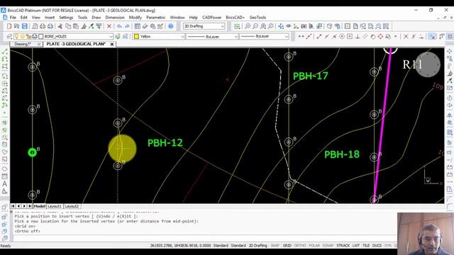Open the CADPower menu
Viewport: 454px width, 255px height.
(211, 17)
